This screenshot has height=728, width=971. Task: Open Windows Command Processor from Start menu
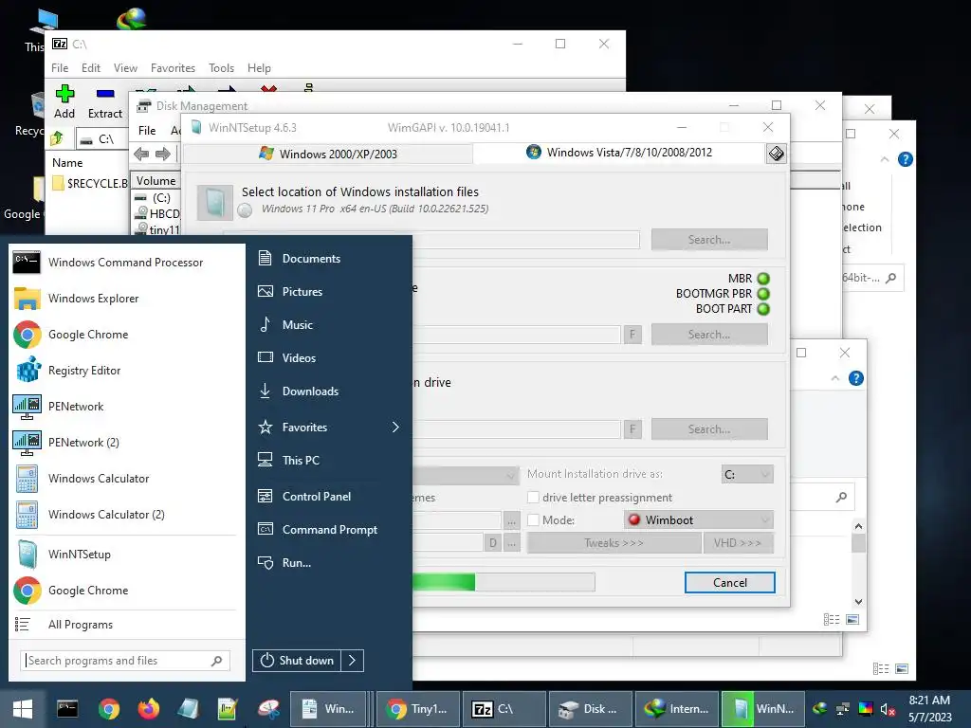click(126, 263)
